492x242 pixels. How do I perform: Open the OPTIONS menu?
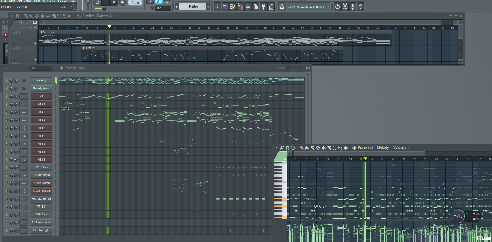click(x=49, y=1)
